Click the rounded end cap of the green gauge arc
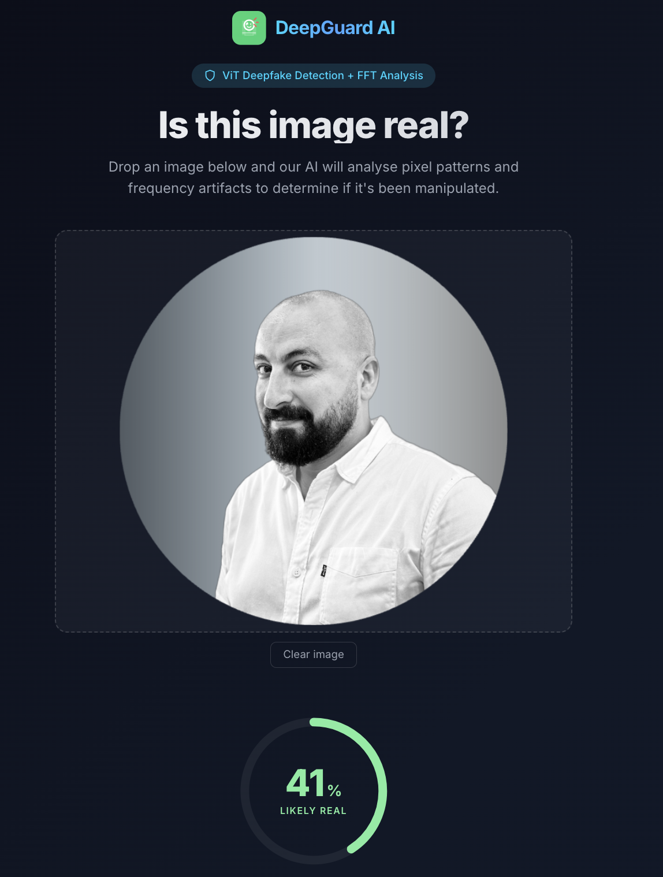The image size is (663, 877). (351, 849)
